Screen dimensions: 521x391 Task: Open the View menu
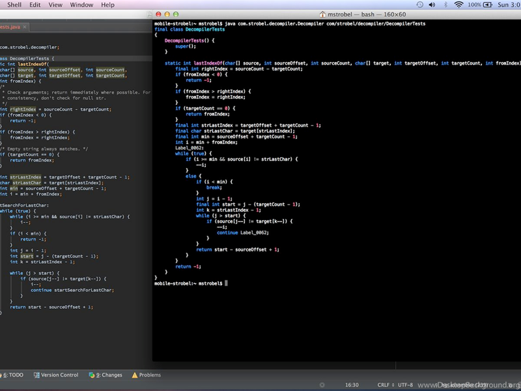(55, 5)
